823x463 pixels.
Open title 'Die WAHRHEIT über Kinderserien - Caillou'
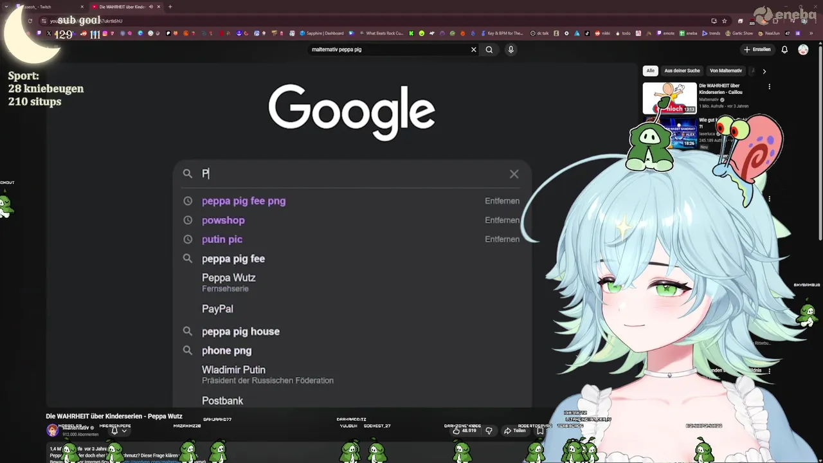(721, 89)
